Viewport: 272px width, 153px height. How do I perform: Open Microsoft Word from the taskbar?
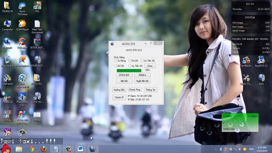(x=80, y=149)
